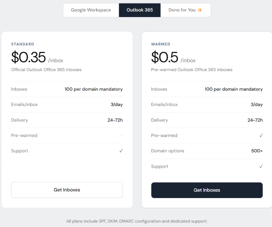The height and width of the screenshot is (227, 272).
Task: Click the Domain options label
Action: (x=168, y=151)
